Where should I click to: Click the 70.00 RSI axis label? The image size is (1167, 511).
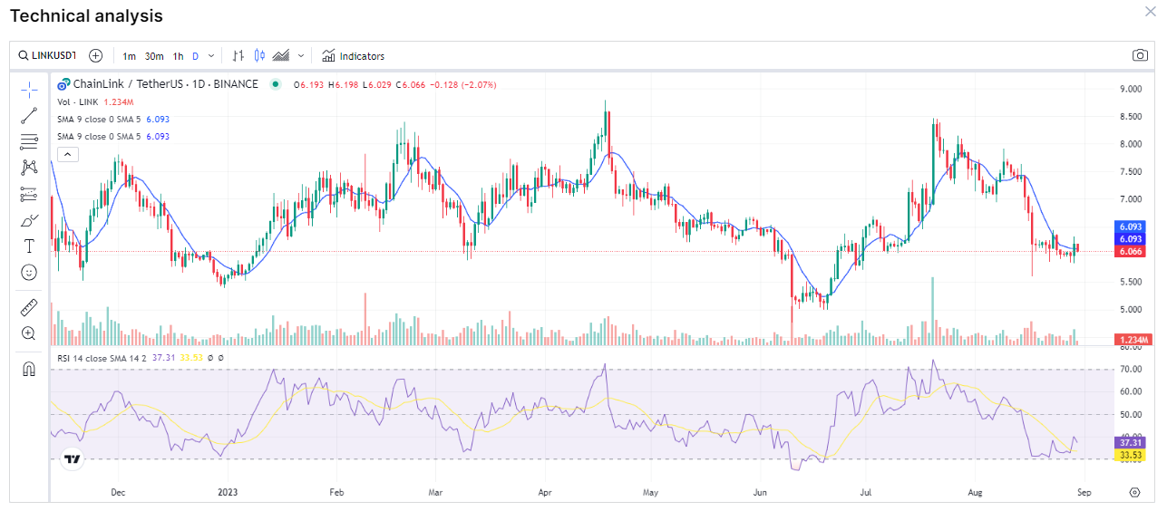[1131, 370]
